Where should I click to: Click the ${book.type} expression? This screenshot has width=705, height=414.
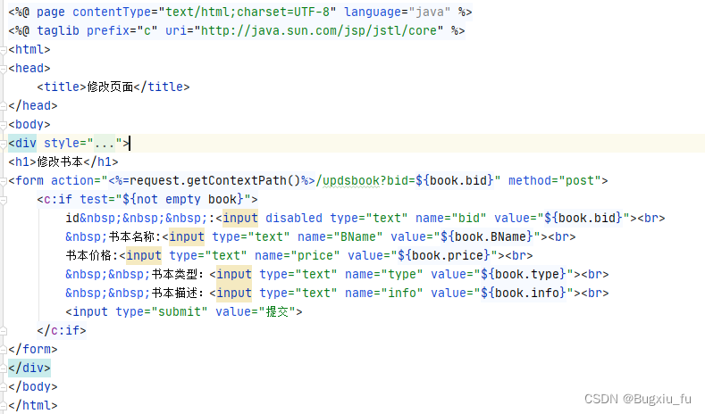point(523,275)
